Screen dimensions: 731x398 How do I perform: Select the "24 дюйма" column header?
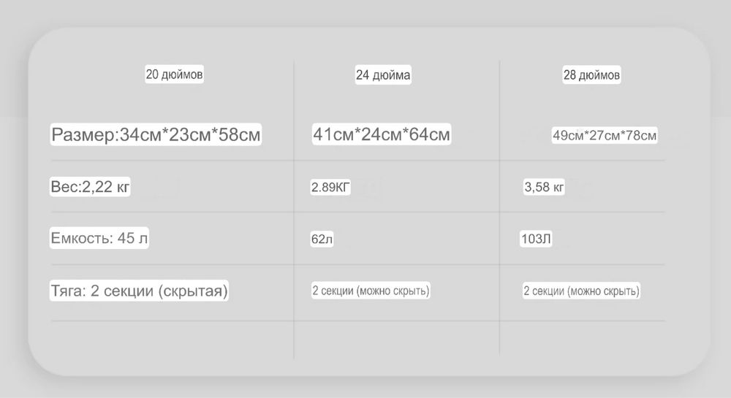point(383,75)
